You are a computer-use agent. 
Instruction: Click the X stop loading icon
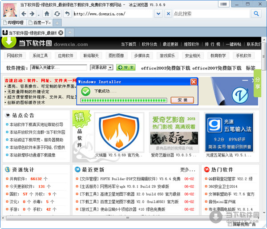point(168,14)
